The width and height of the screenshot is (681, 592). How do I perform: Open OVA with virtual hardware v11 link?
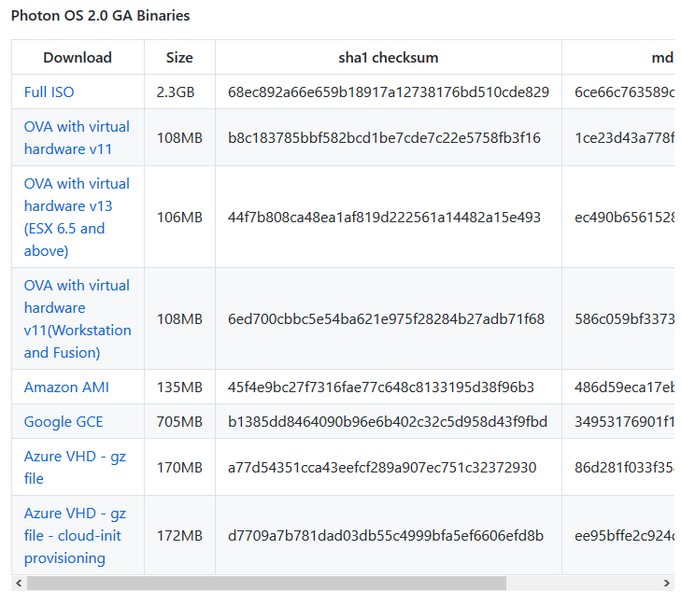[77, 137]
